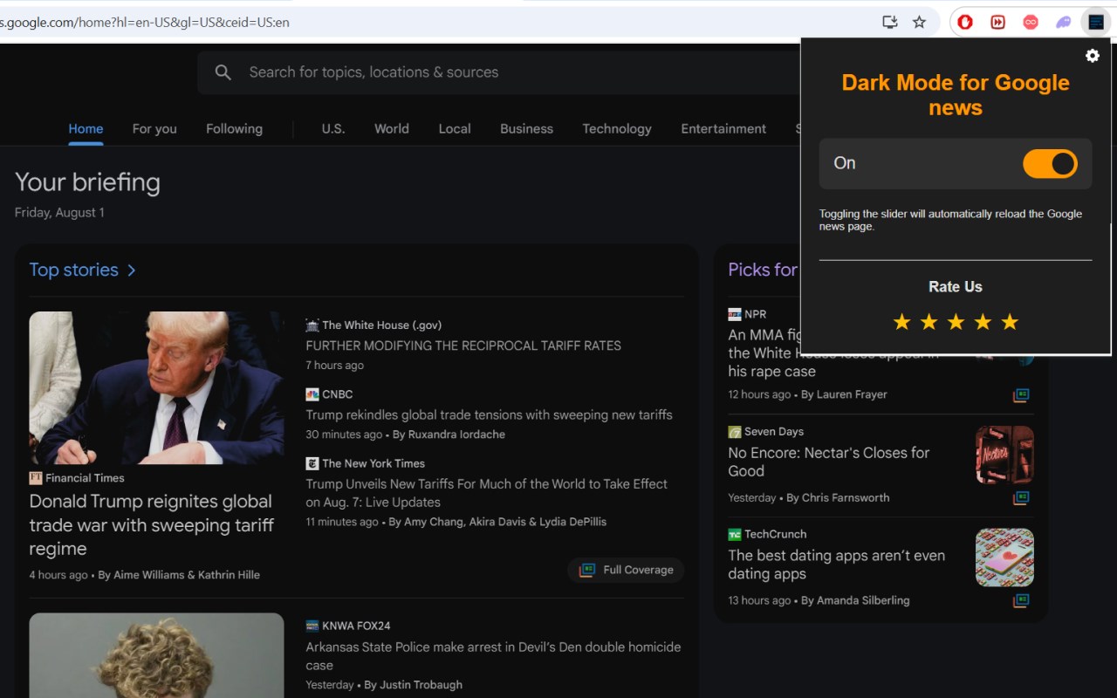Screen dimensions: 1117x698
Task: Bookmark this page with the star icon
Action: tap(919, 23)
